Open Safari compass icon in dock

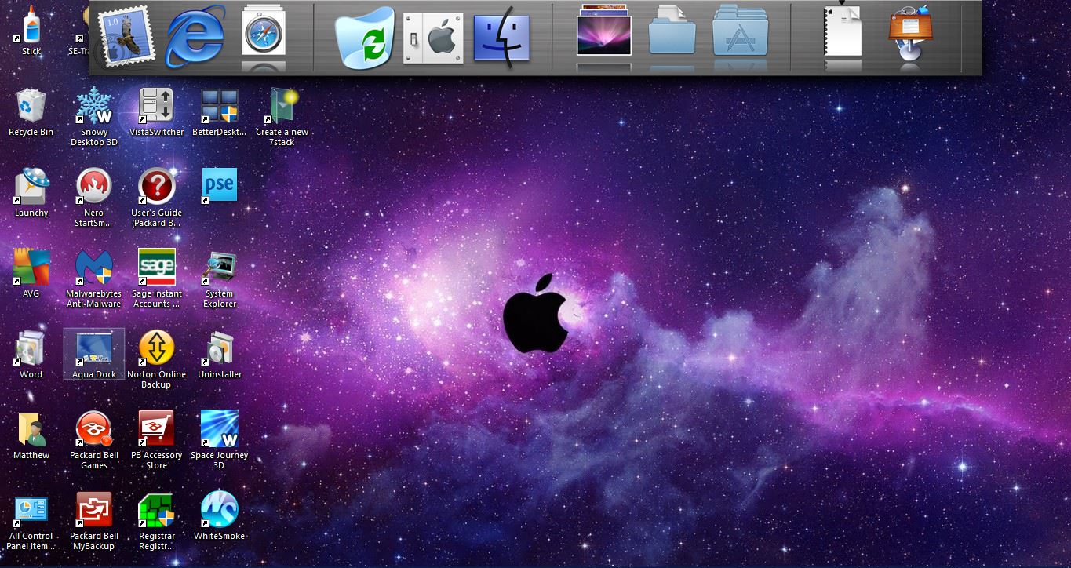(x=263, y=34)
